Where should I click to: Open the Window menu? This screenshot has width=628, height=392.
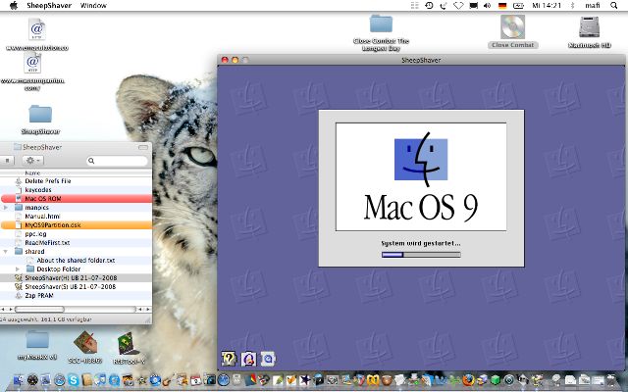(93, 5)
